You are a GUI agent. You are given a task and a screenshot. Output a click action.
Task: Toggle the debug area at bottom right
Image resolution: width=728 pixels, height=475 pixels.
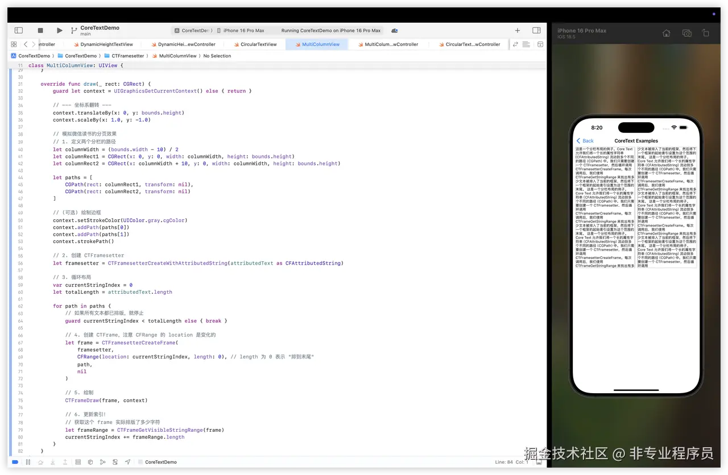click(539, 462)
